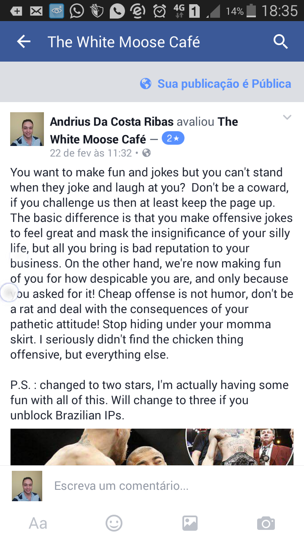Open the emoji smiley picker
304x540 pixels.
click(114, 524)
